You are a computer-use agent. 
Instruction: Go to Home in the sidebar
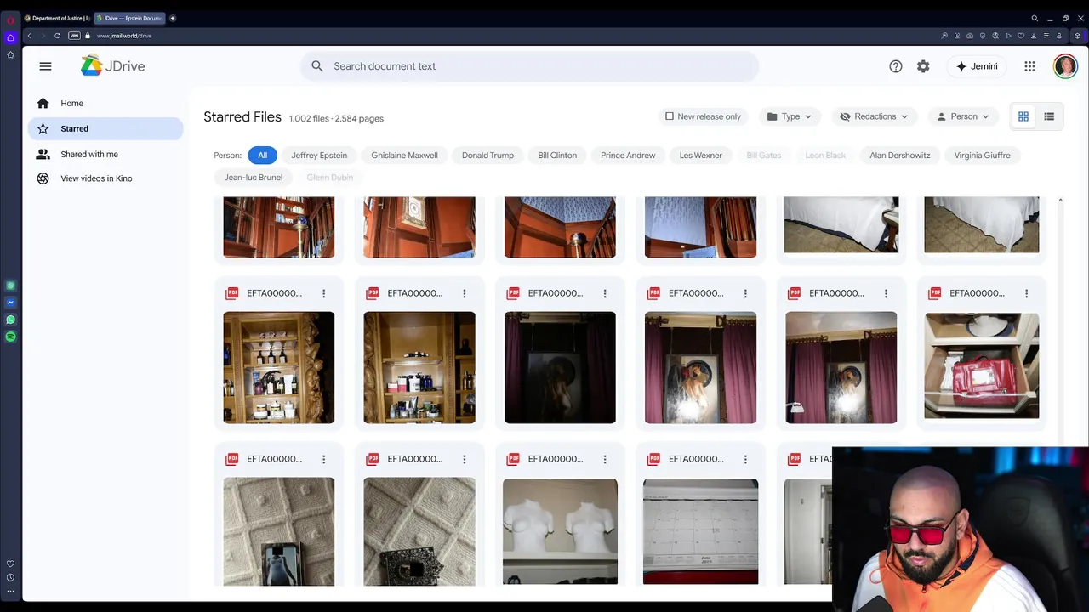105,104
